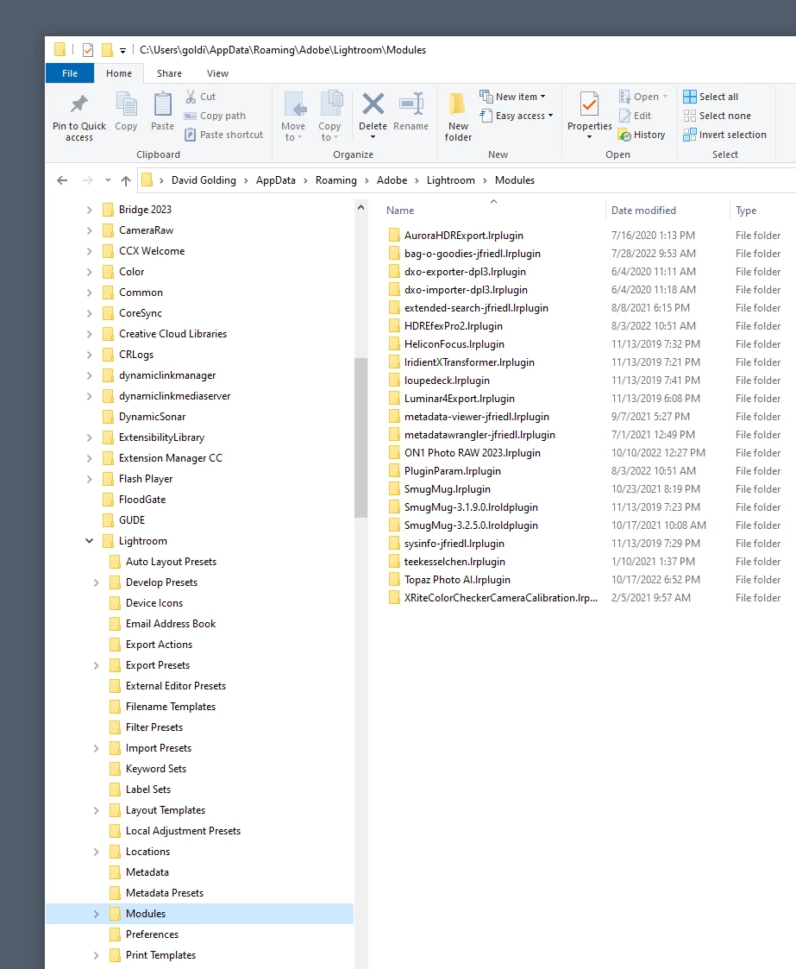Select SmugMug-3.2.5.0.lroldplugin folder
Image resolution: width=796 pixels, height=969 pixels.
(x=471, y=525)
